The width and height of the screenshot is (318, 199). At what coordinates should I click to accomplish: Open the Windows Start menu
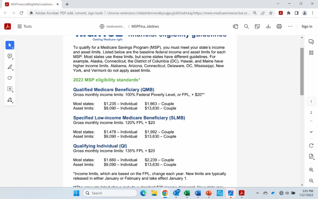tap(76, 193)
